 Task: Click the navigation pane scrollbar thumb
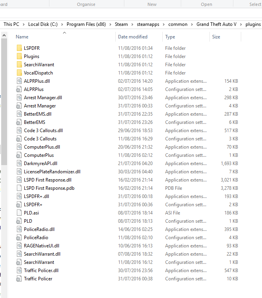(4, 102)
